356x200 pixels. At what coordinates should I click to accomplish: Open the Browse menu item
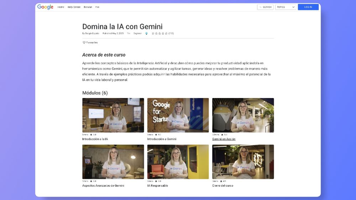tap(88, 7)
